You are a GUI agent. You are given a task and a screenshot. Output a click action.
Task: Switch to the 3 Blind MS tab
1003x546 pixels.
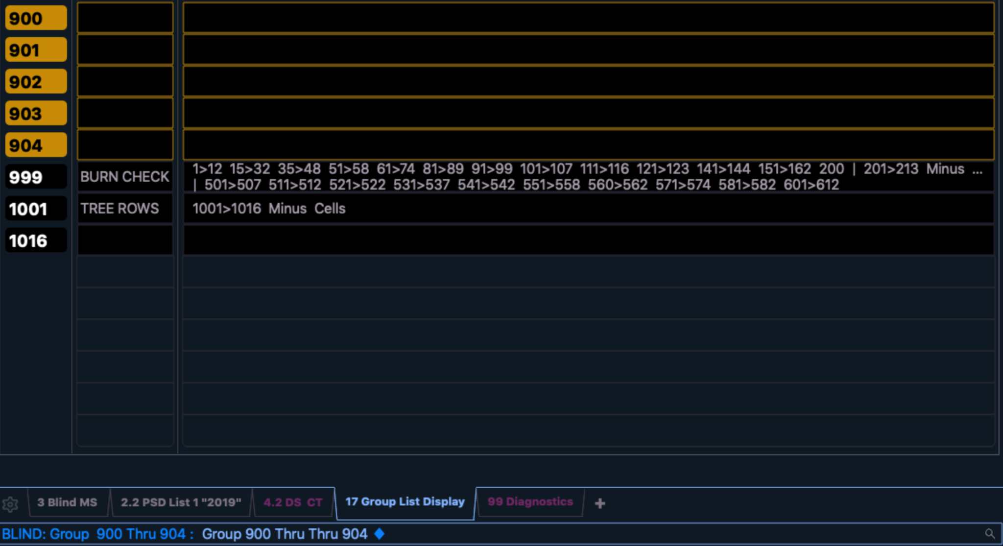point(67,502)
